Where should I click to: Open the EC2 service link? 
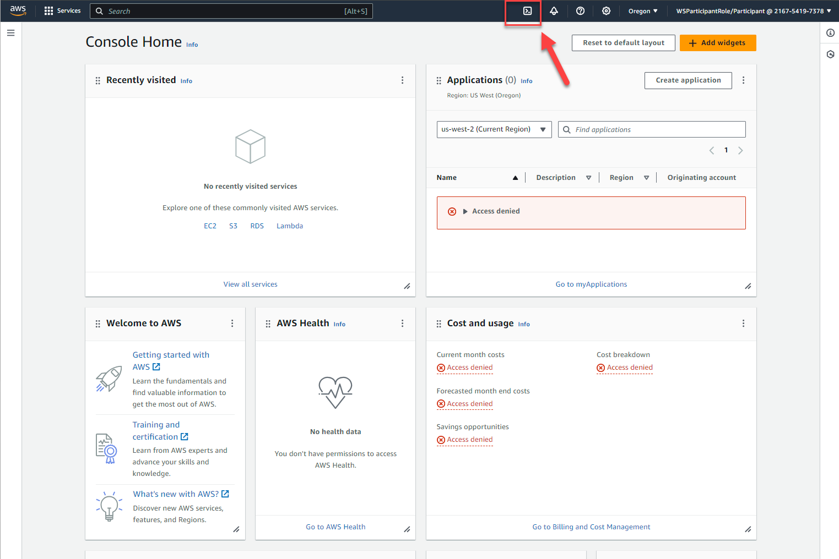[x=210, y=226]
